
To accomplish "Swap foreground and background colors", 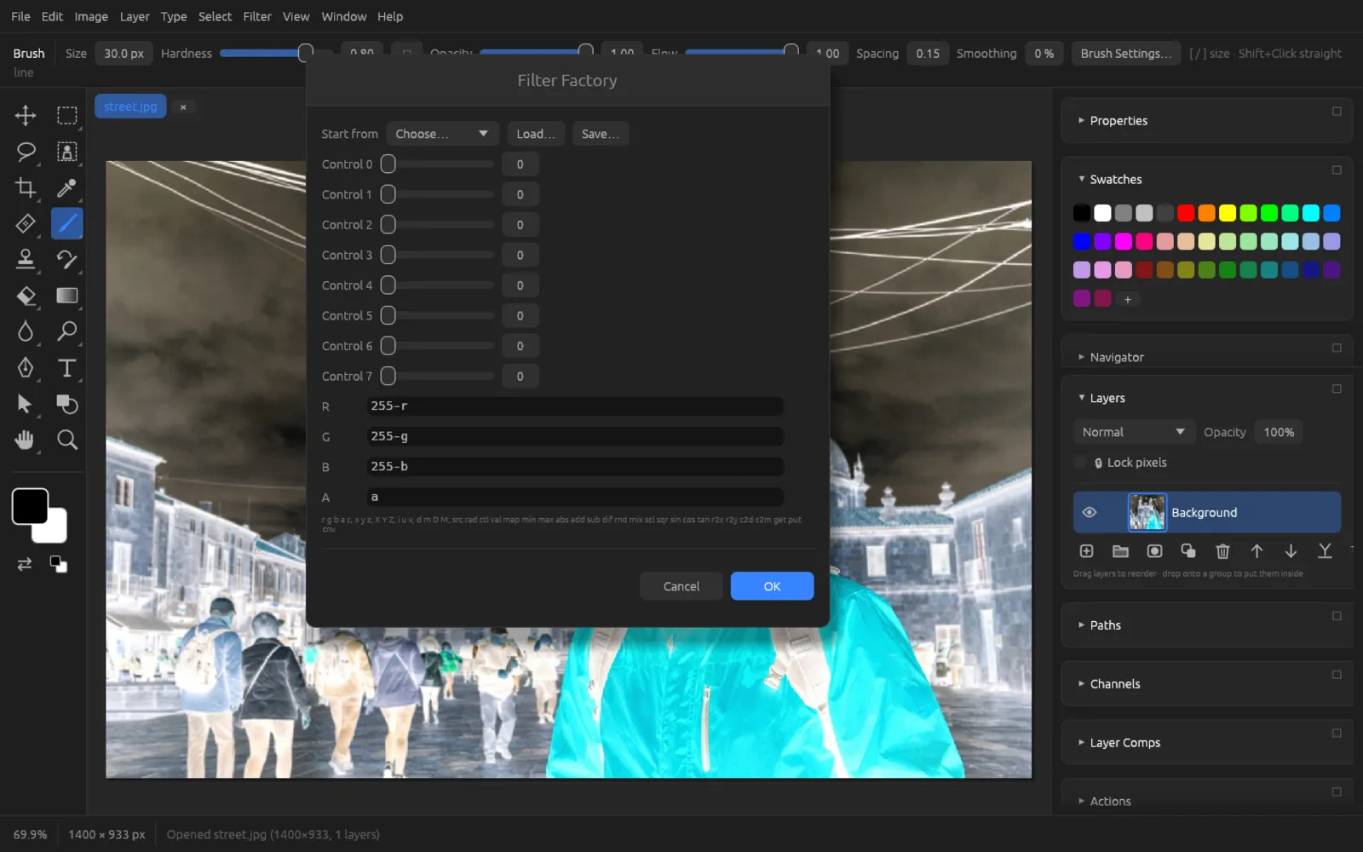I will (25, 564).
